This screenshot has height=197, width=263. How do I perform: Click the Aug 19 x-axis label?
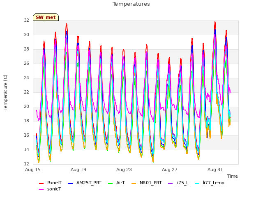[x=78, y=170]
